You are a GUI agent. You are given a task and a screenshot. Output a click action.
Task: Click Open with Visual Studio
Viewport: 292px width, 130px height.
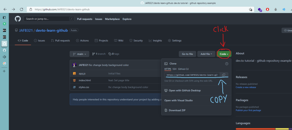click(x=179, y=100)
